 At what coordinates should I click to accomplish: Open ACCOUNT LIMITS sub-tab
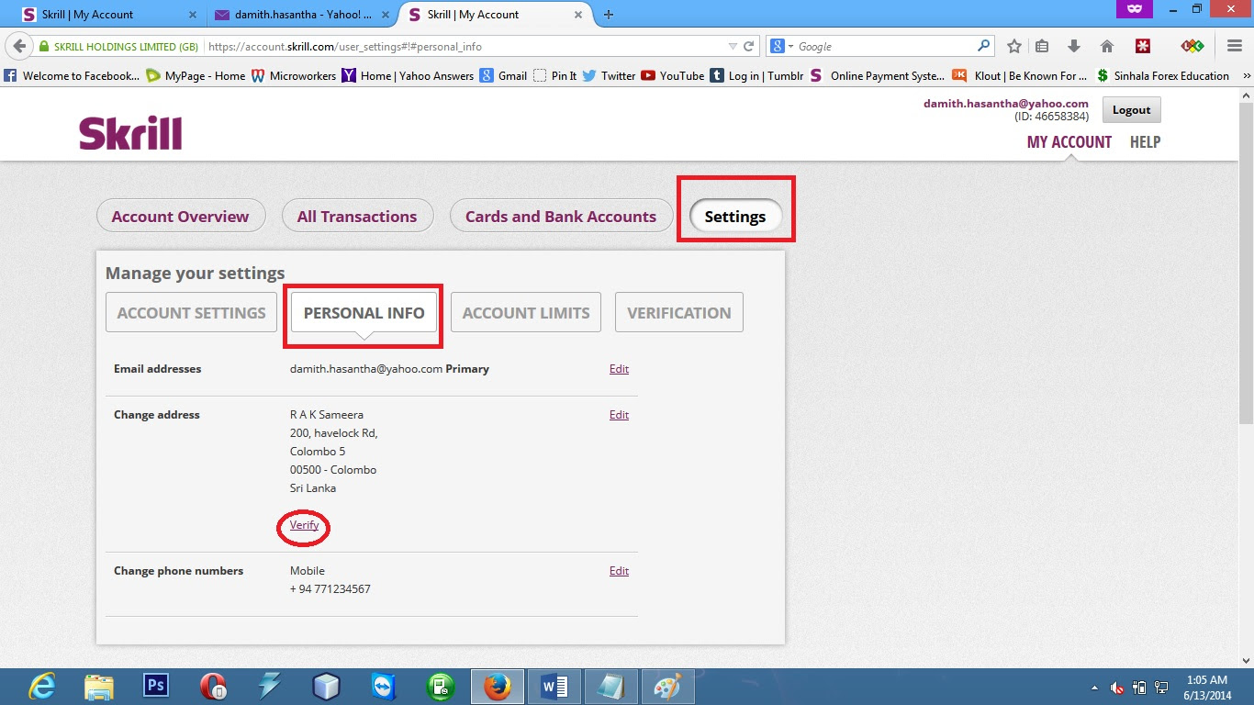[x=526, y=312]
